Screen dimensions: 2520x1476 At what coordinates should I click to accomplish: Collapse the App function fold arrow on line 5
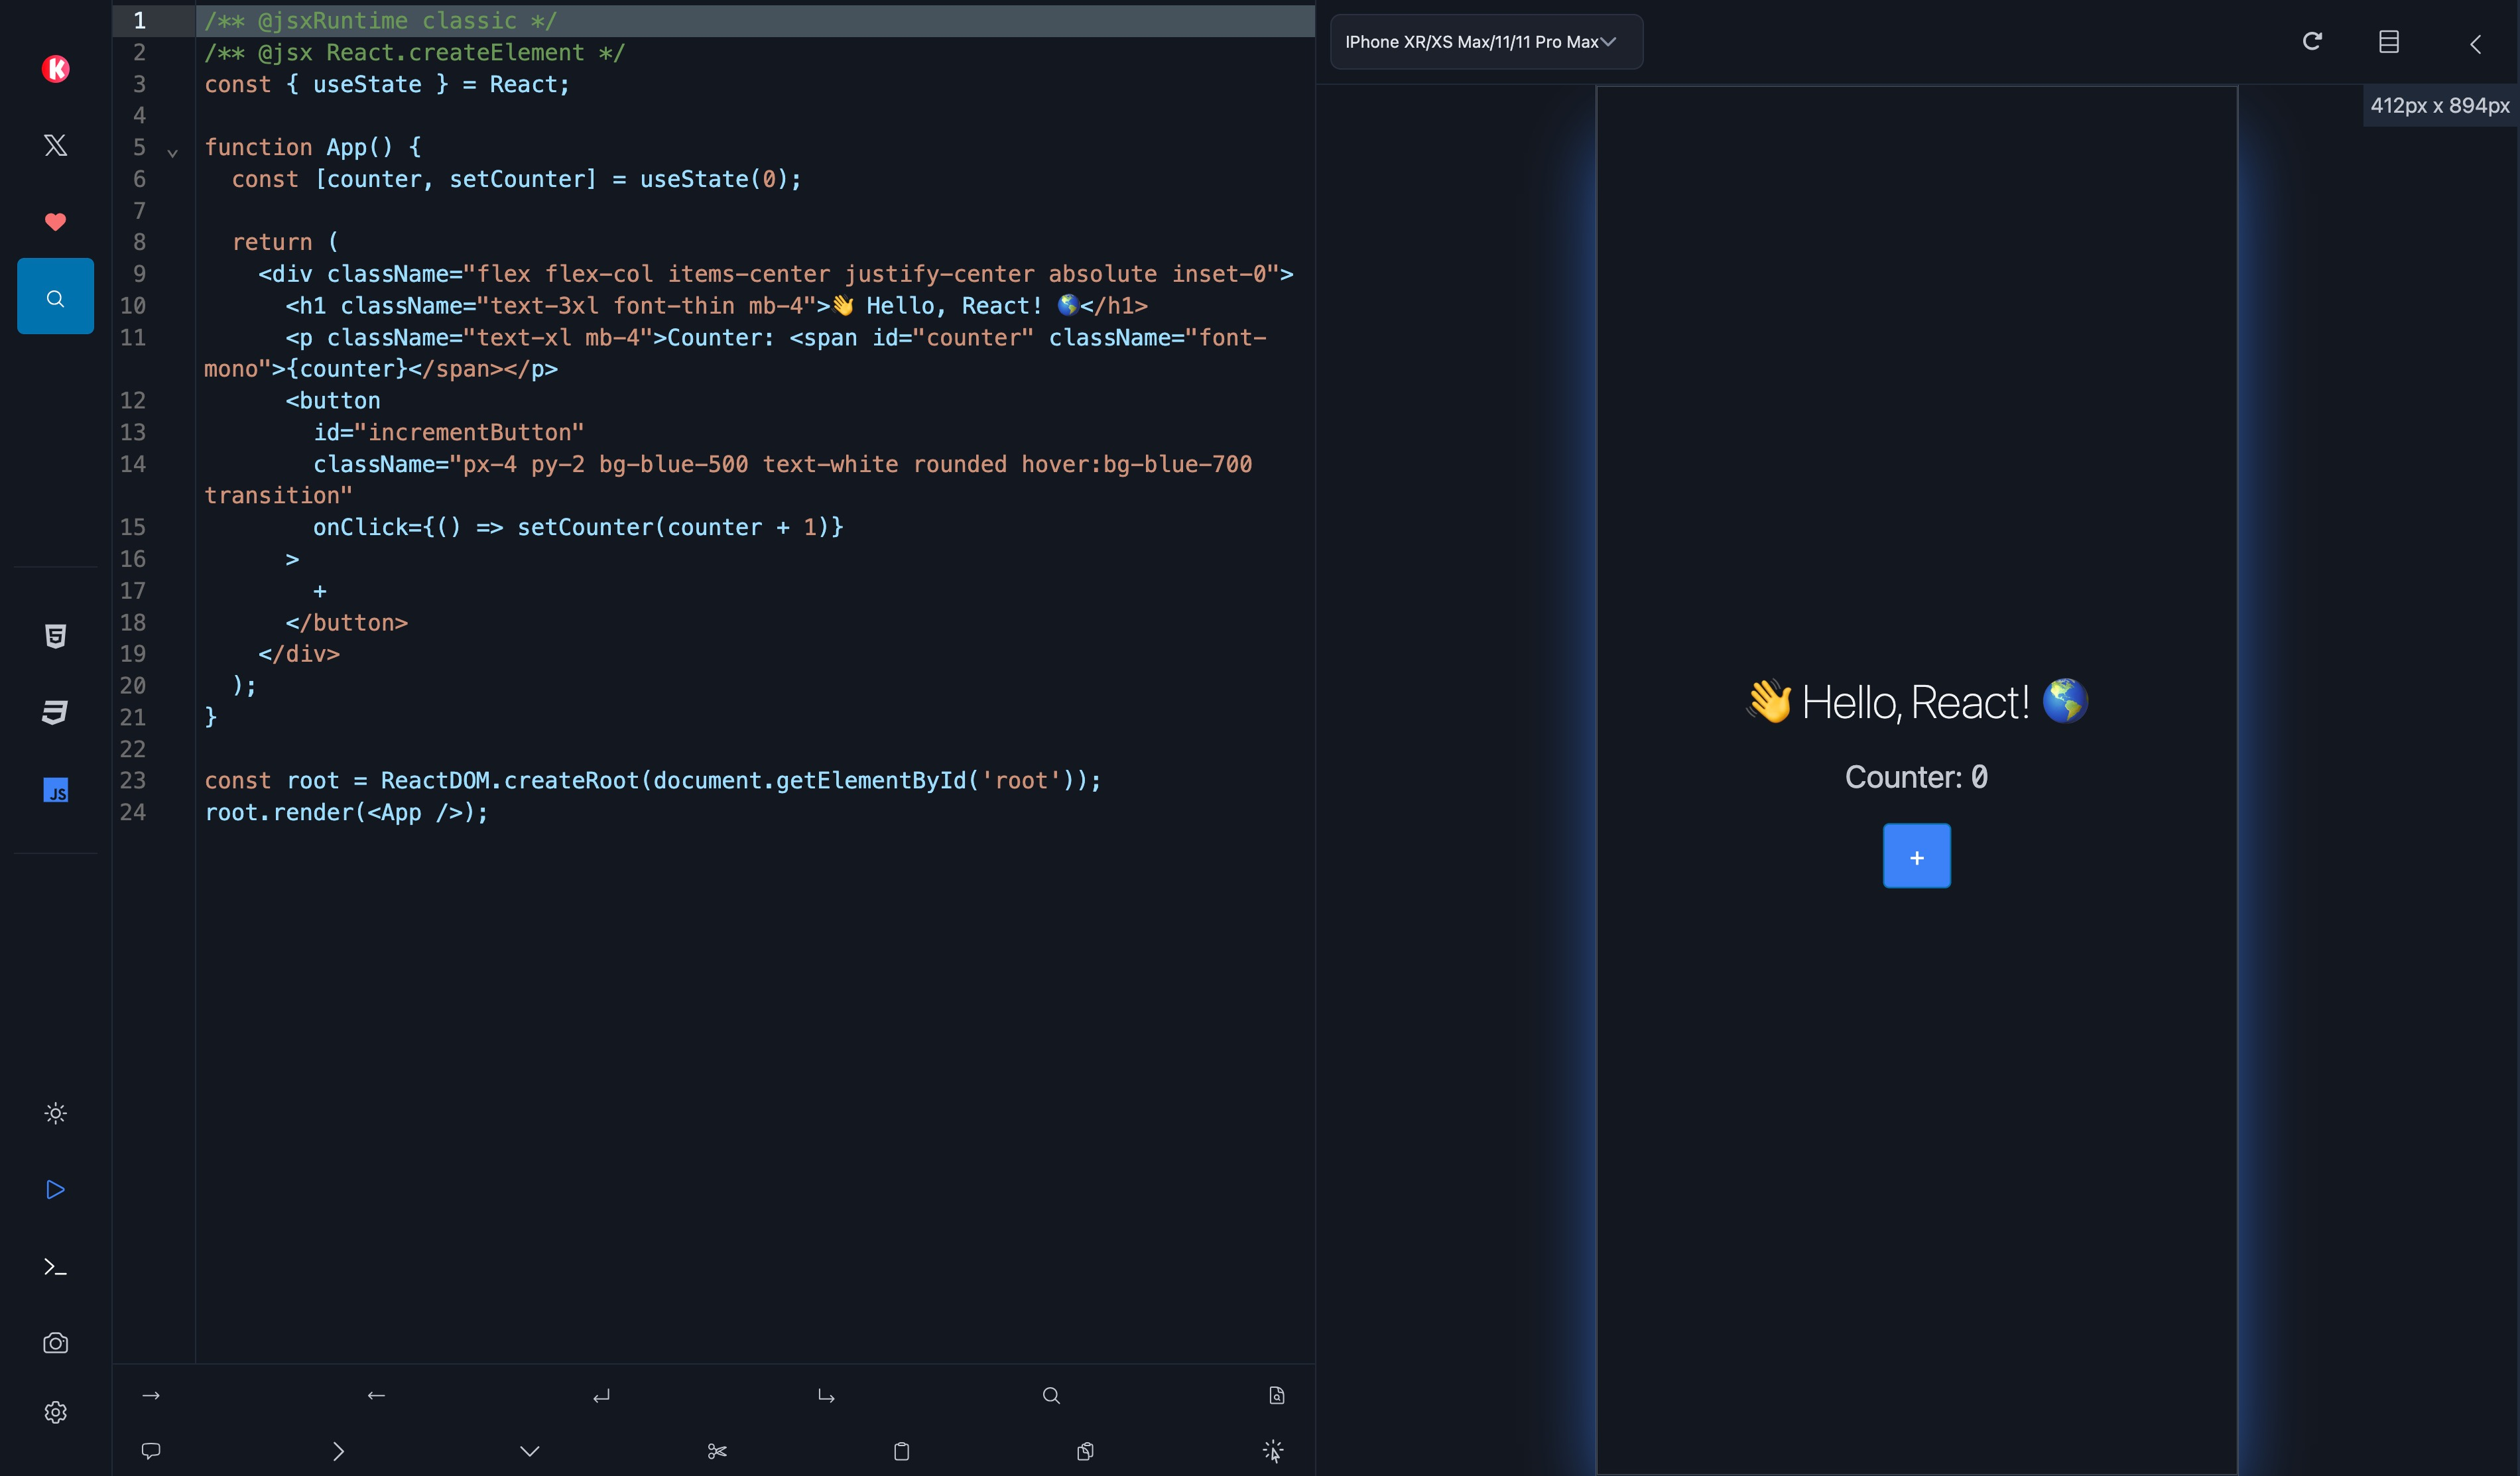click(x=172, y=153)
